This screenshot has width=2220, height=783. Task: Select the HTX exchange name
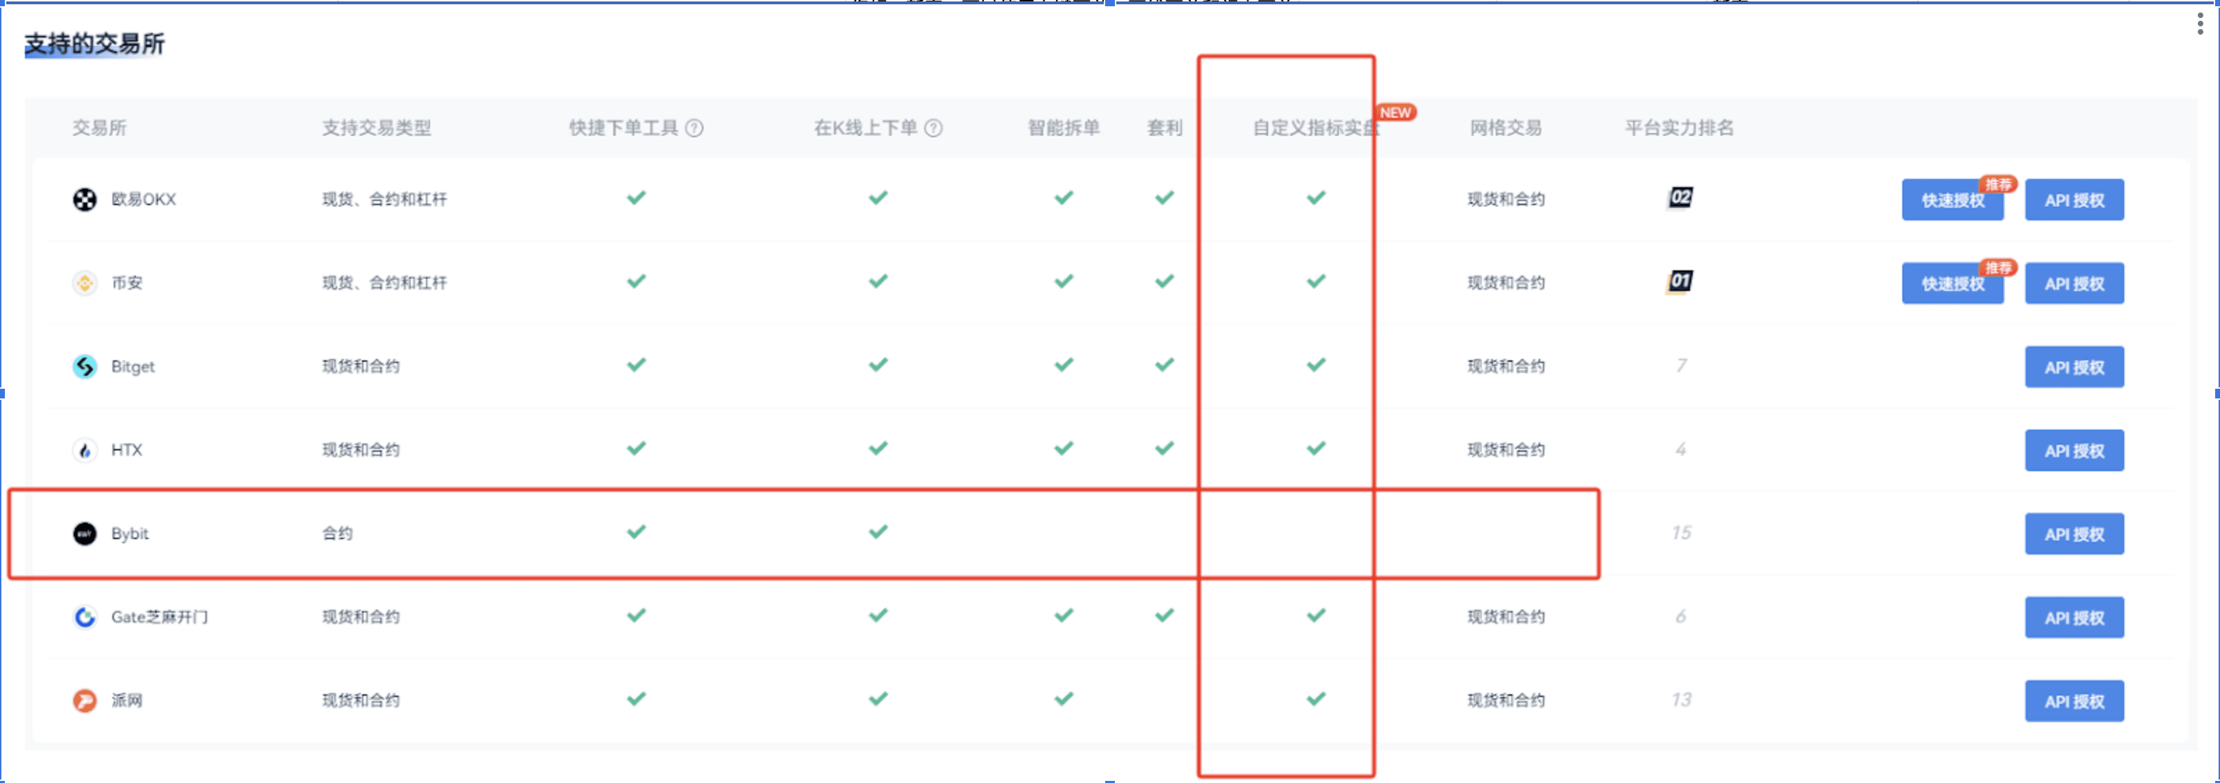click(127, 450)
